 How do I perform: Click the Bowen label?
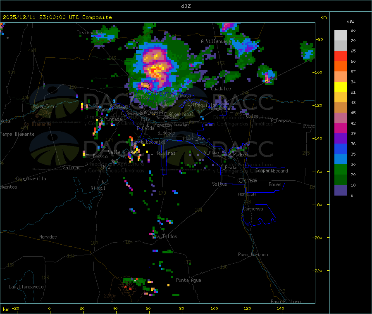[275, 184]
